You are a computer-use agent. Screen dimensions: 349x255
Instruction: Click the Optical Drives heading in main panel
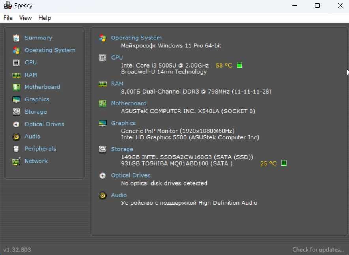tap(131, 176)
